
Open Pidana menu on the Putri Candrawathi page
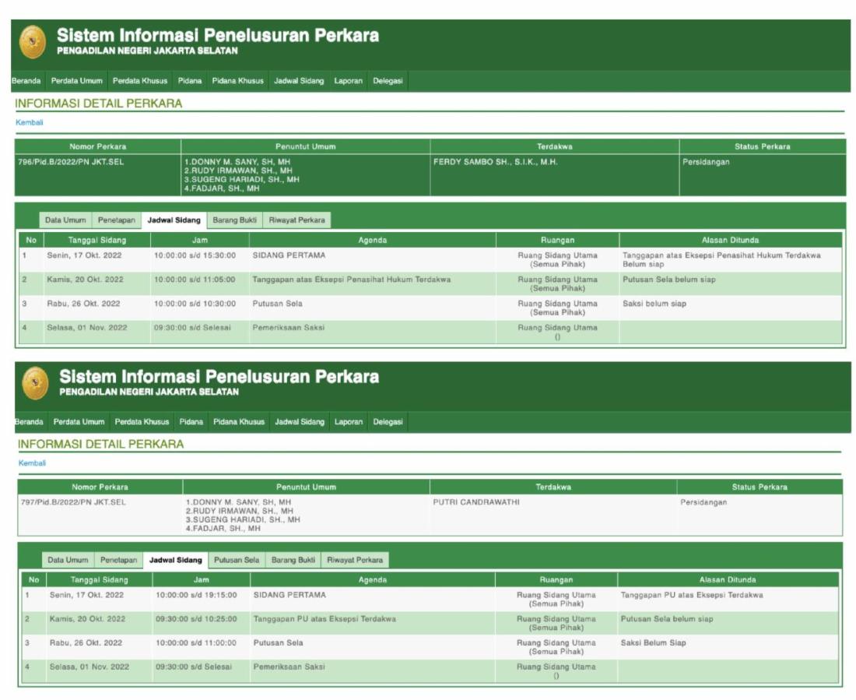click(x=191, y=422)
